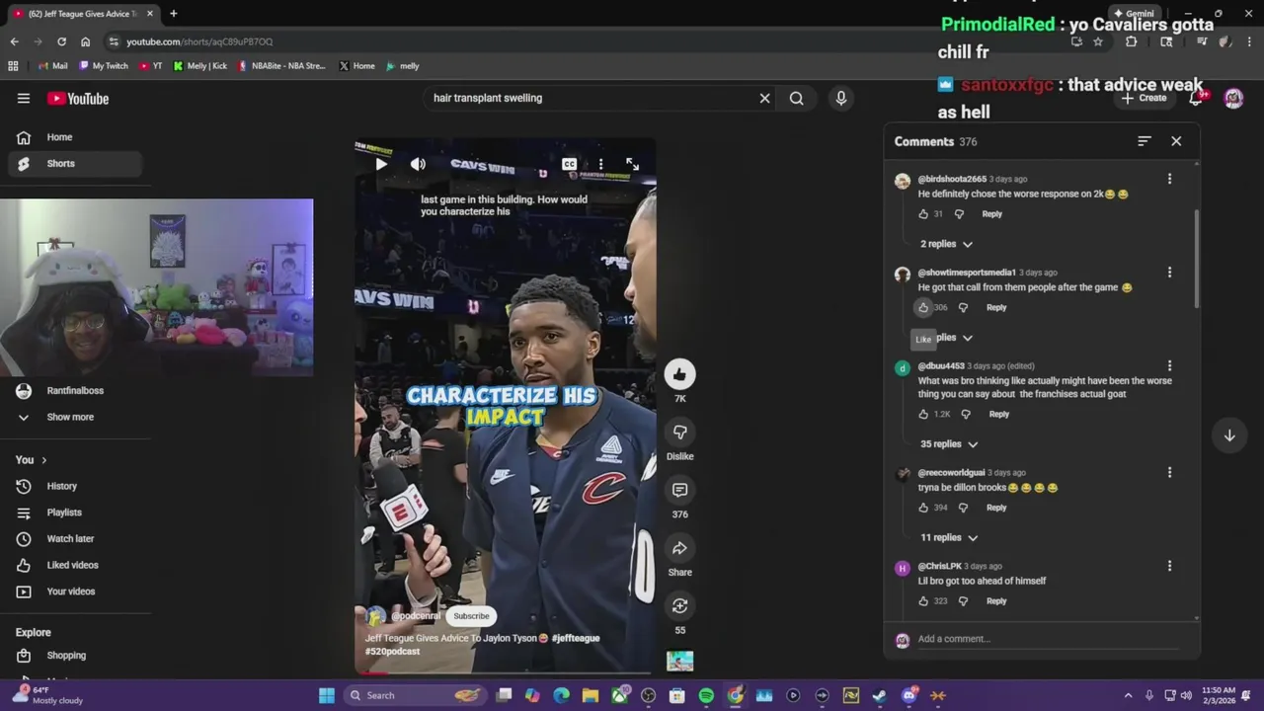Viewport: 1264px width, 711px height.
Task: Open Spotify from the taskbar
Action: click(706, 695)
